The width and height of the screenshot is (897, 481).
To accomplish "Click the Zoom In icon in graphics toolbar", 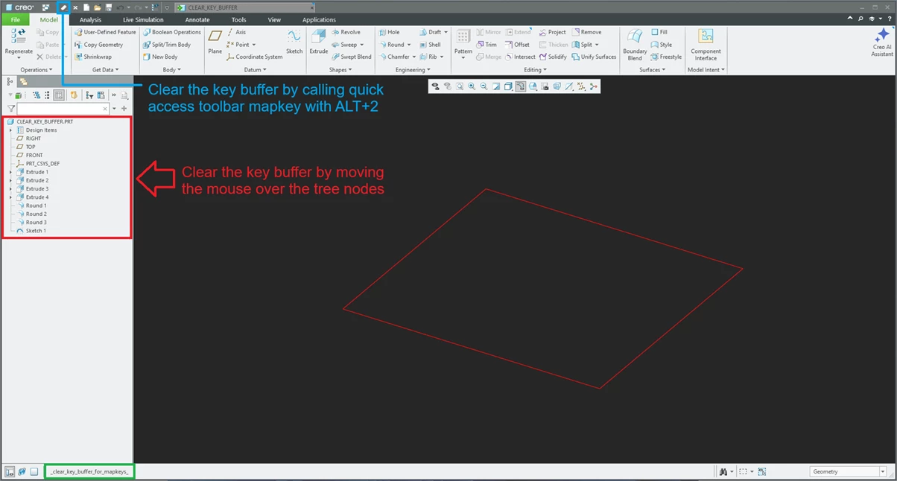I will (472, 86).
